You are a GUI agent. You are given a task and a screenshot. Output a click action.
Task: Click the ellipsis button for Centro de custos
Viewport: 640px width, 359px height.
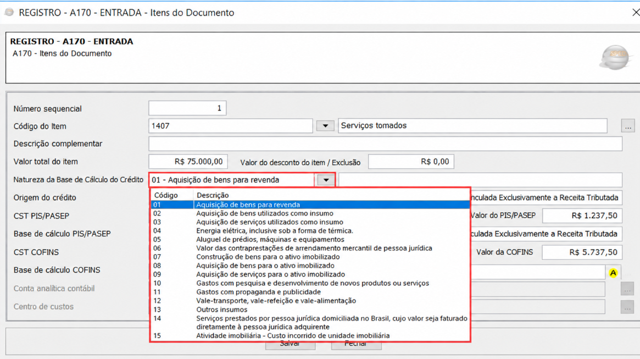(627, 307)
